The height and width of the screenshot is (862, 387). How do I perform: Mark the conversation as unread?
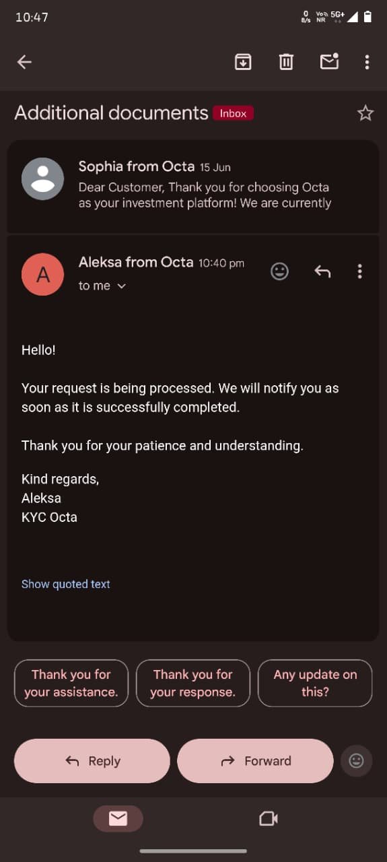[329, 61]
